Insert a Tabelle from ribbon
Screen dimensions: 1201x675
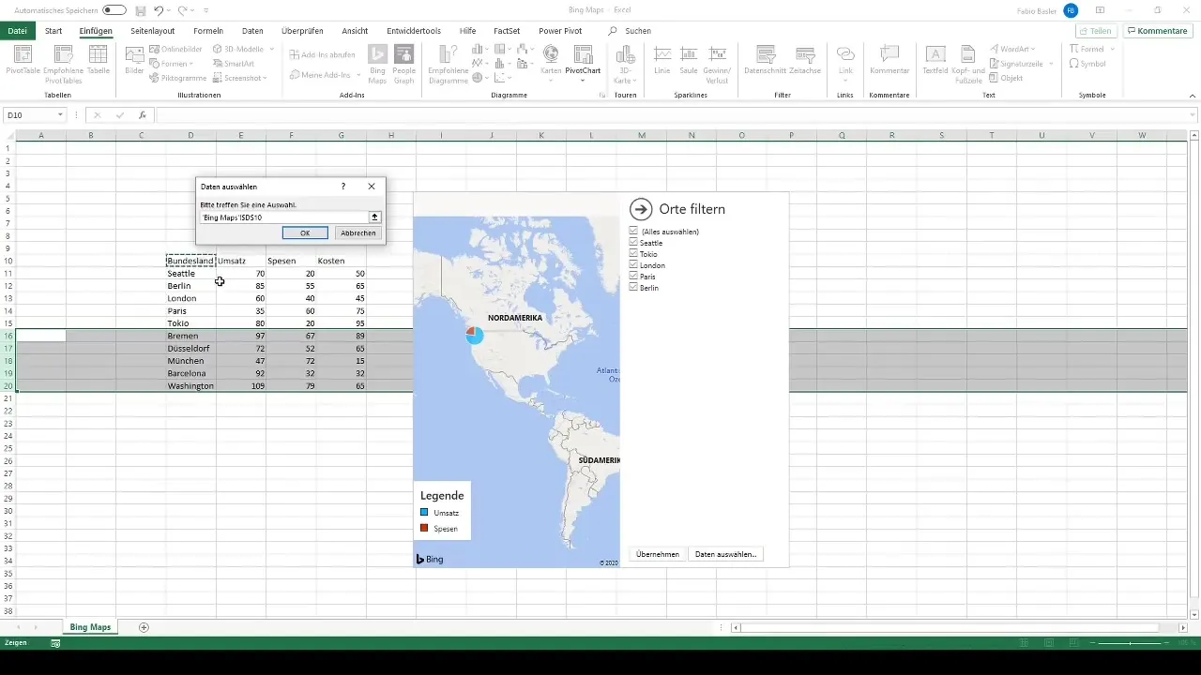point(98,62)
